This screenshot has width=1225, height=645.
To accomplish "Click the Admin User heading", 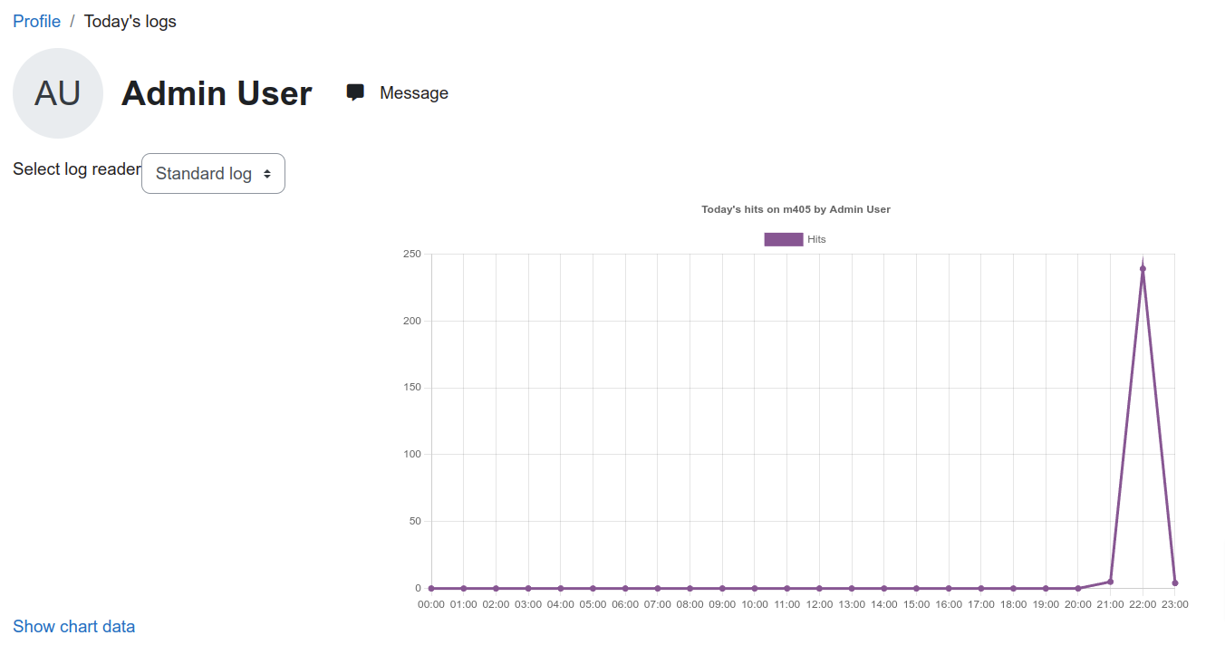I will [217, 93].
